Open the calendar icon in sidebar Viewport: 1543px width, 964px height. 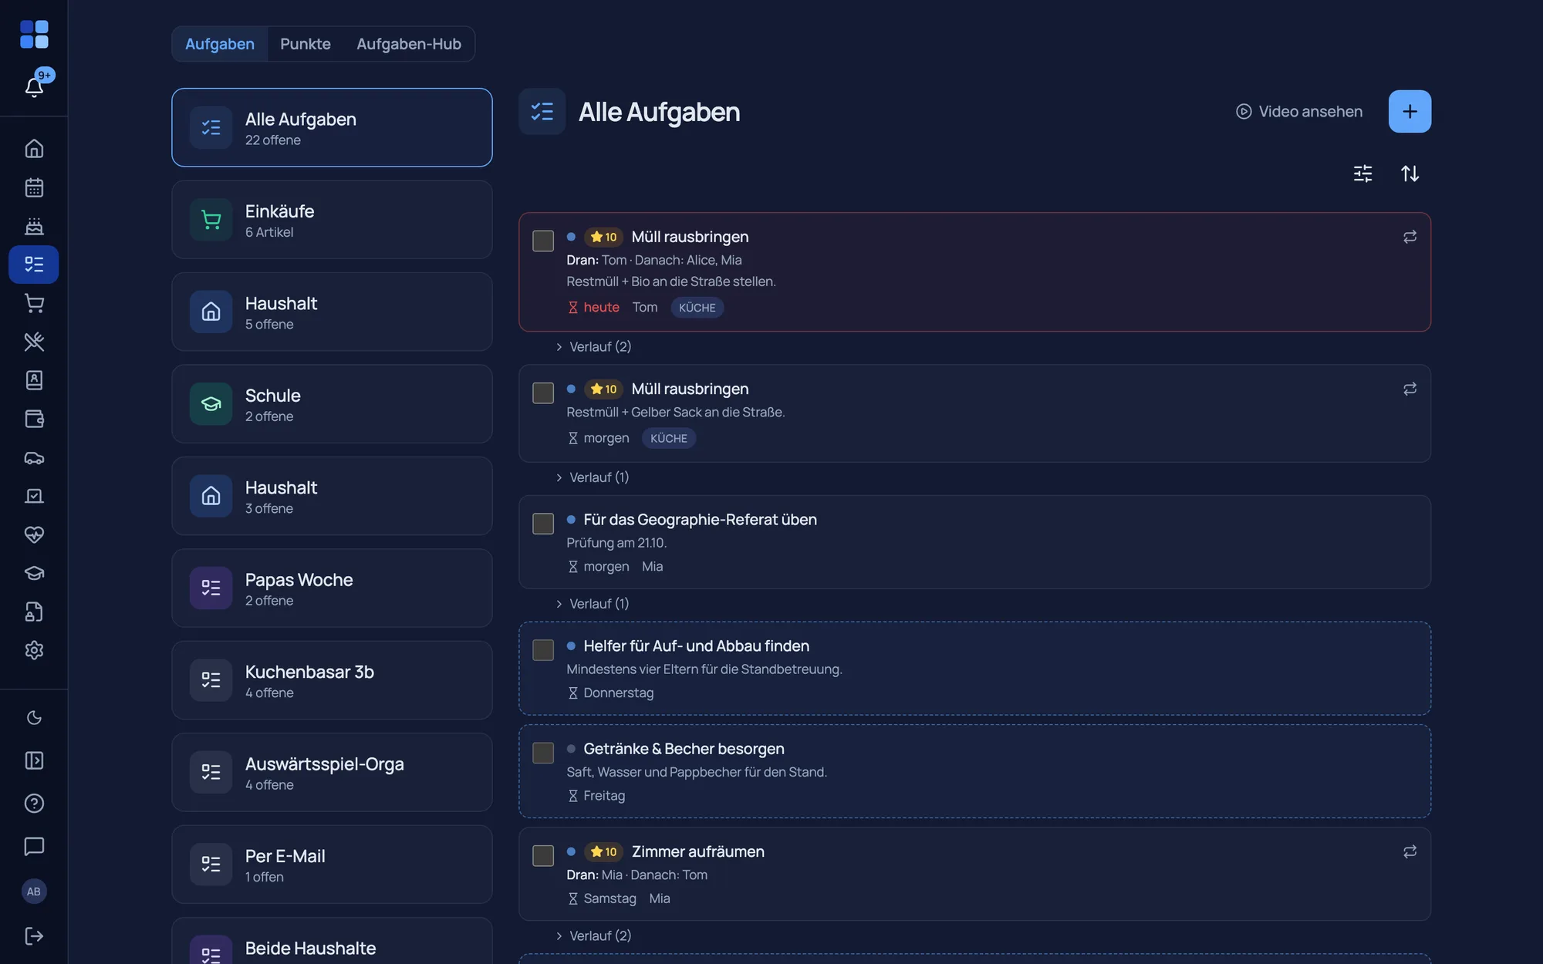click(x=34, y=187)
